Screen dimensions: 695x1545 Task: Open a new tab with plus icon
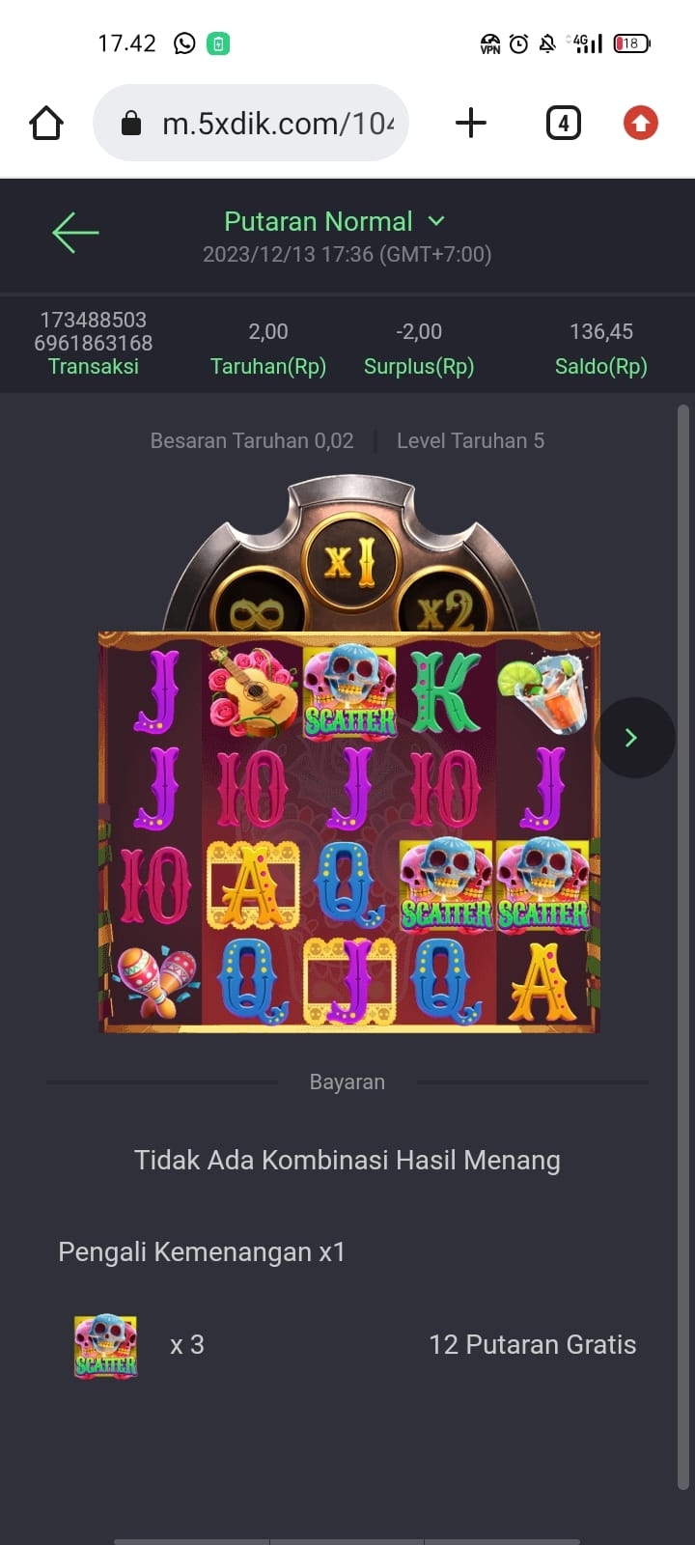tap(471, 124)
